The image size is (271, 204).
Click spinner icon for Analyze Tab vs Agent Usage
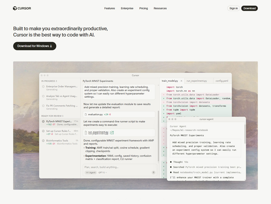click(43, 96)
